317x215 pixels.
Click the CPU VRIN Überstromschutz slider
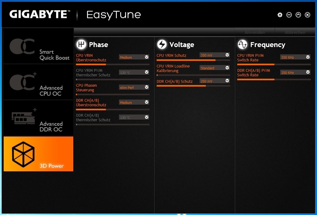(113, 64)
